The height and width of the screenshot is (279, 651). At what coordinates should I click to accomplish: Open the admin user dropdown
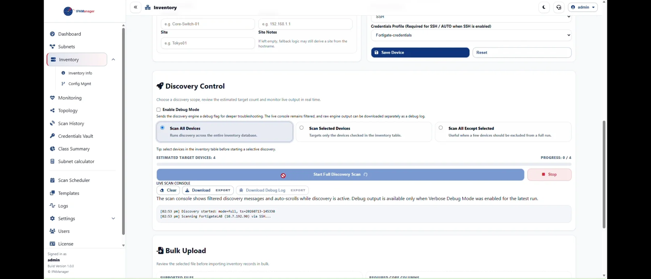coord(583,7)
